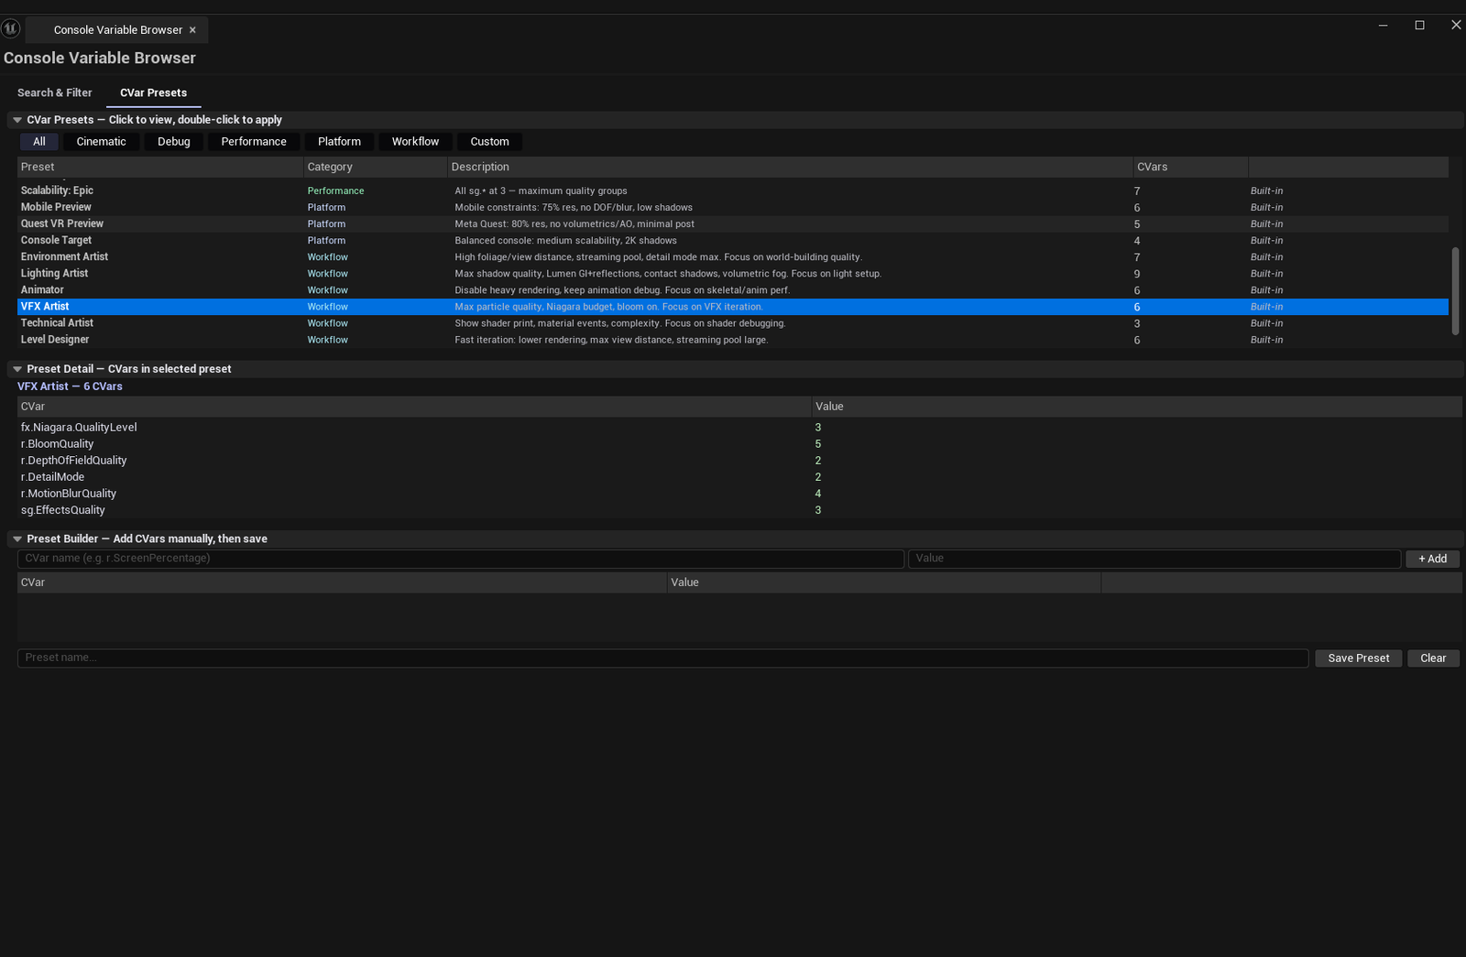Select the Mobile Preview preset
The height and width of the screenshot is (957, 1466).
(x=732, y=207)
